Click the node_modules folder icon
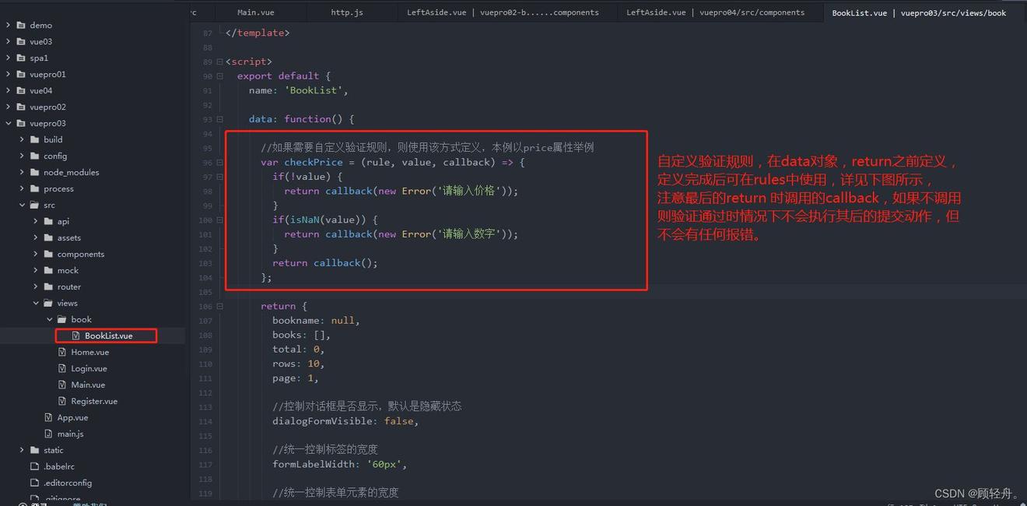This screenshot has width=1027, height=506. [x=35, y=172]
